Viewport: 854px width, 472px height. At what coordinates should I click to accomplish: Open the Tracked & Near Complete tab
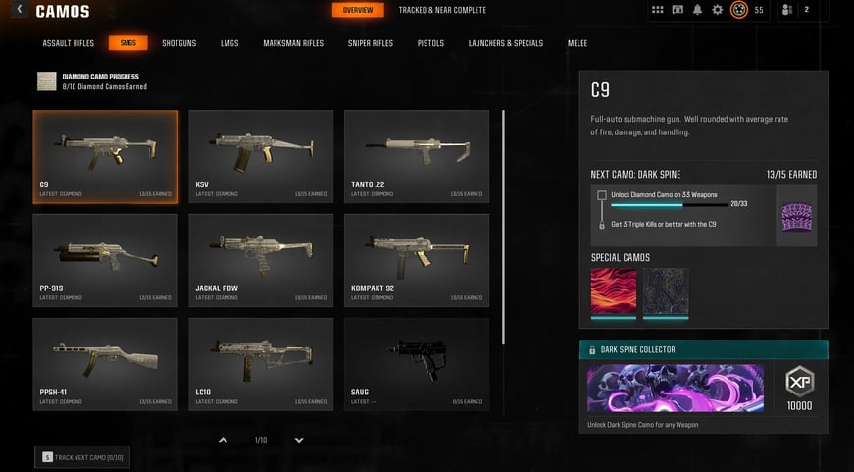tap(442, 10)
